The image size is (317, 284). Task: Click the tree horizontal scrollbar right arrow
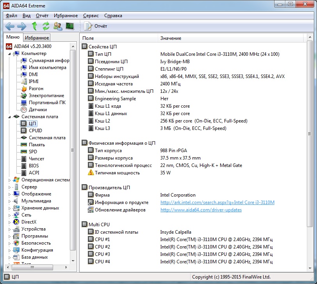[x=66, y=267]
